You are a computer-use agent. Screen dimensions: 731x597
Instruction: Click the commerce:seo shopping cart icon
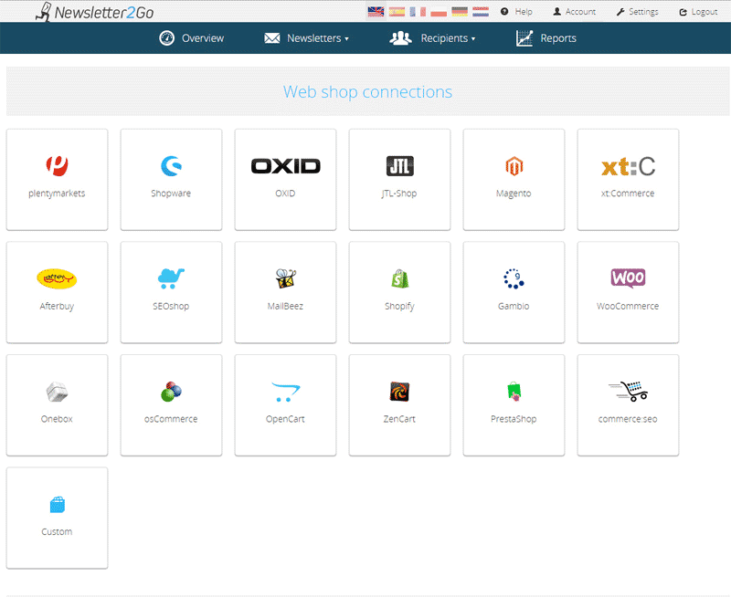point(628,392)
